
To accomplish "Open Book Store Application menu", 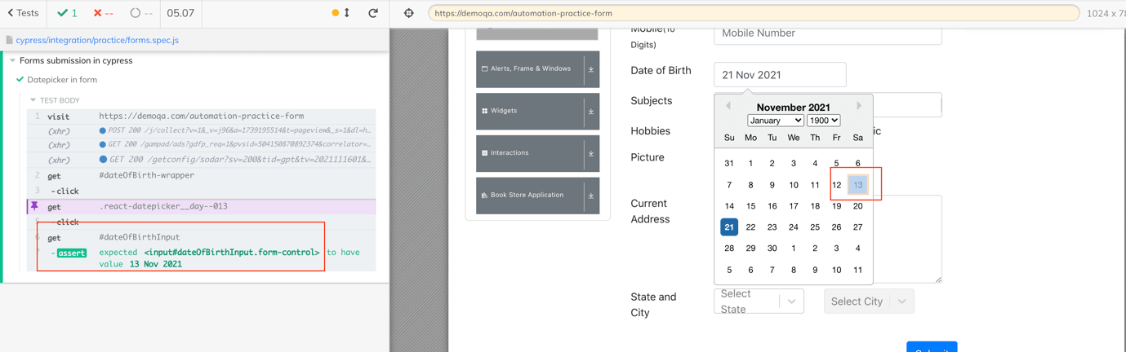I will pyautogui.click(x=527, y=196).
